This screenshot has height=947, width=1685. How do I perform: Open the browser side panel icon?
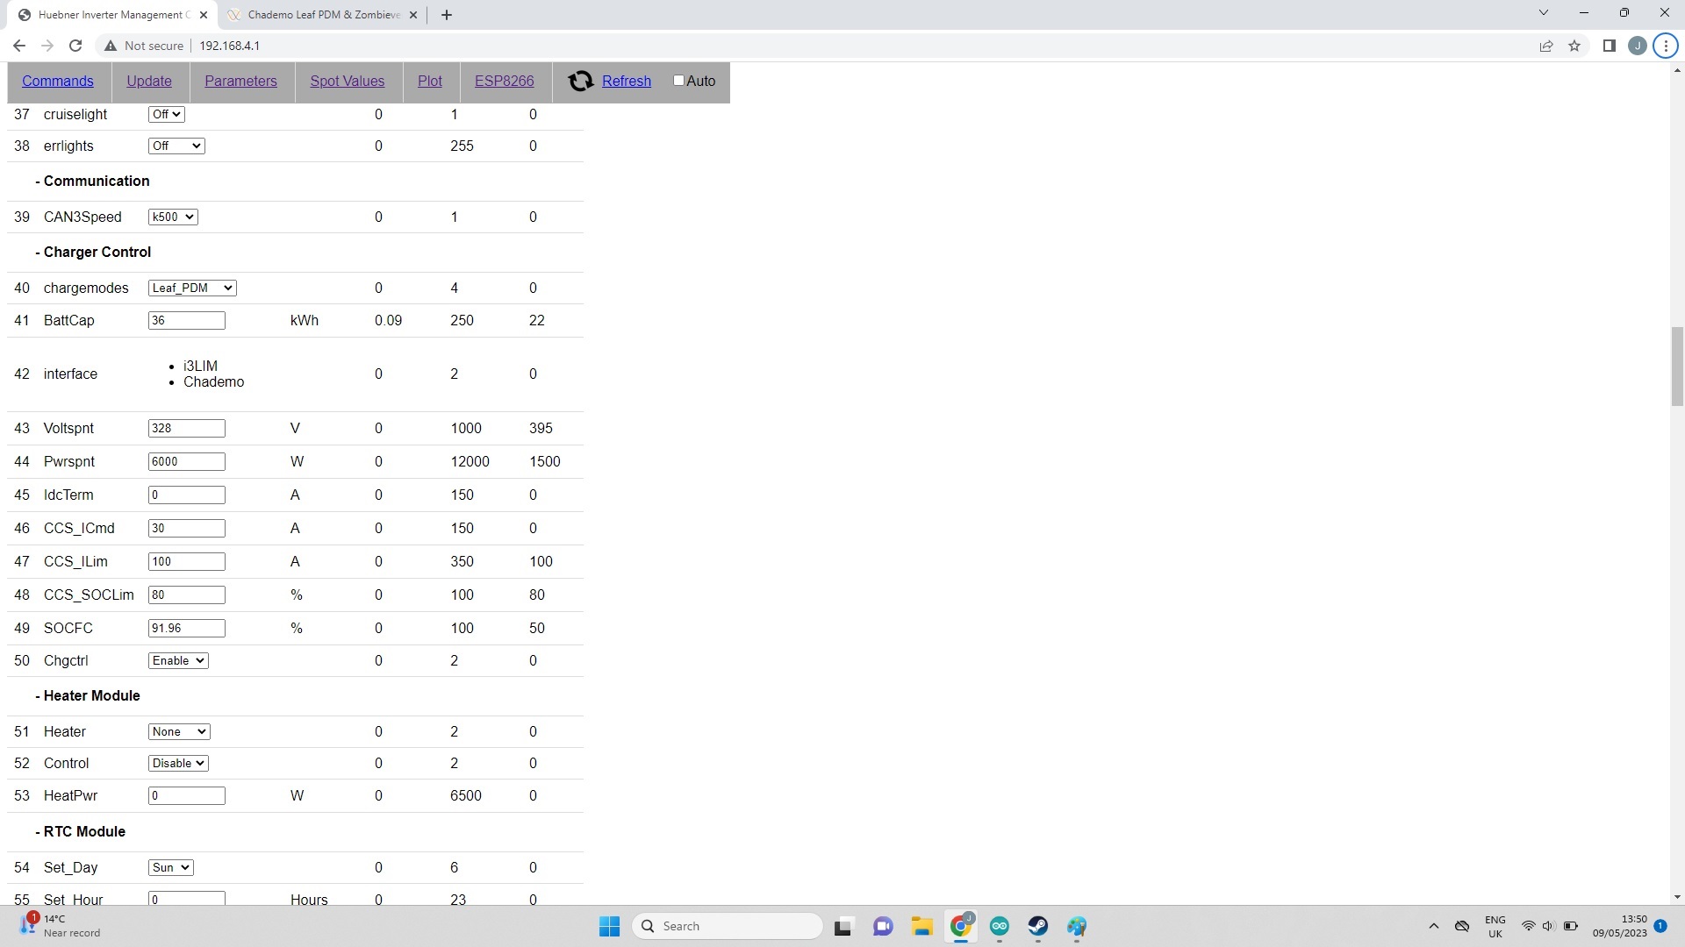(1609, 46)
